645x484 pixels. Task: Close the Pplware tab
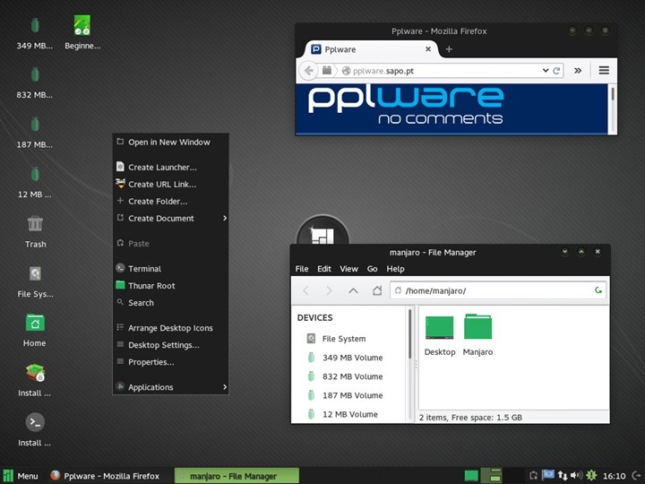tap(428, 49)
